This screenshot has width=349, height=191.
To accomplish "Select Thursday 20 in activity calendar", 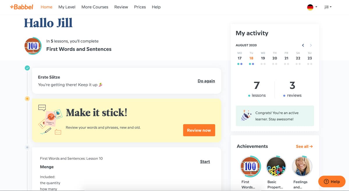I will [275, 58].
